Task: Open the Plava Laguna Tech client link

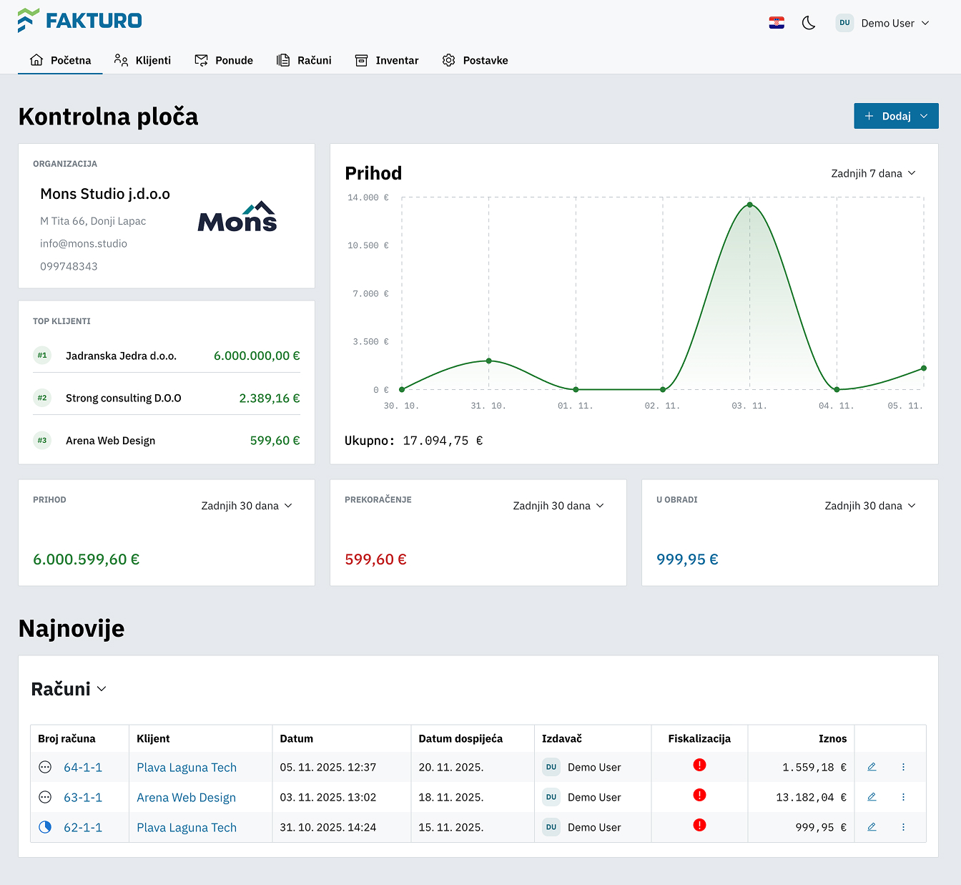Action: pyautogui.click(x=187, y=767)
